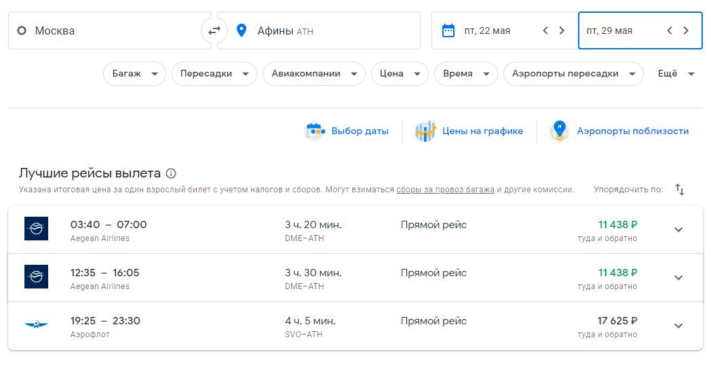Click flight time 19:25 – 23:30

pyautogui.click(x=105, y=320)
